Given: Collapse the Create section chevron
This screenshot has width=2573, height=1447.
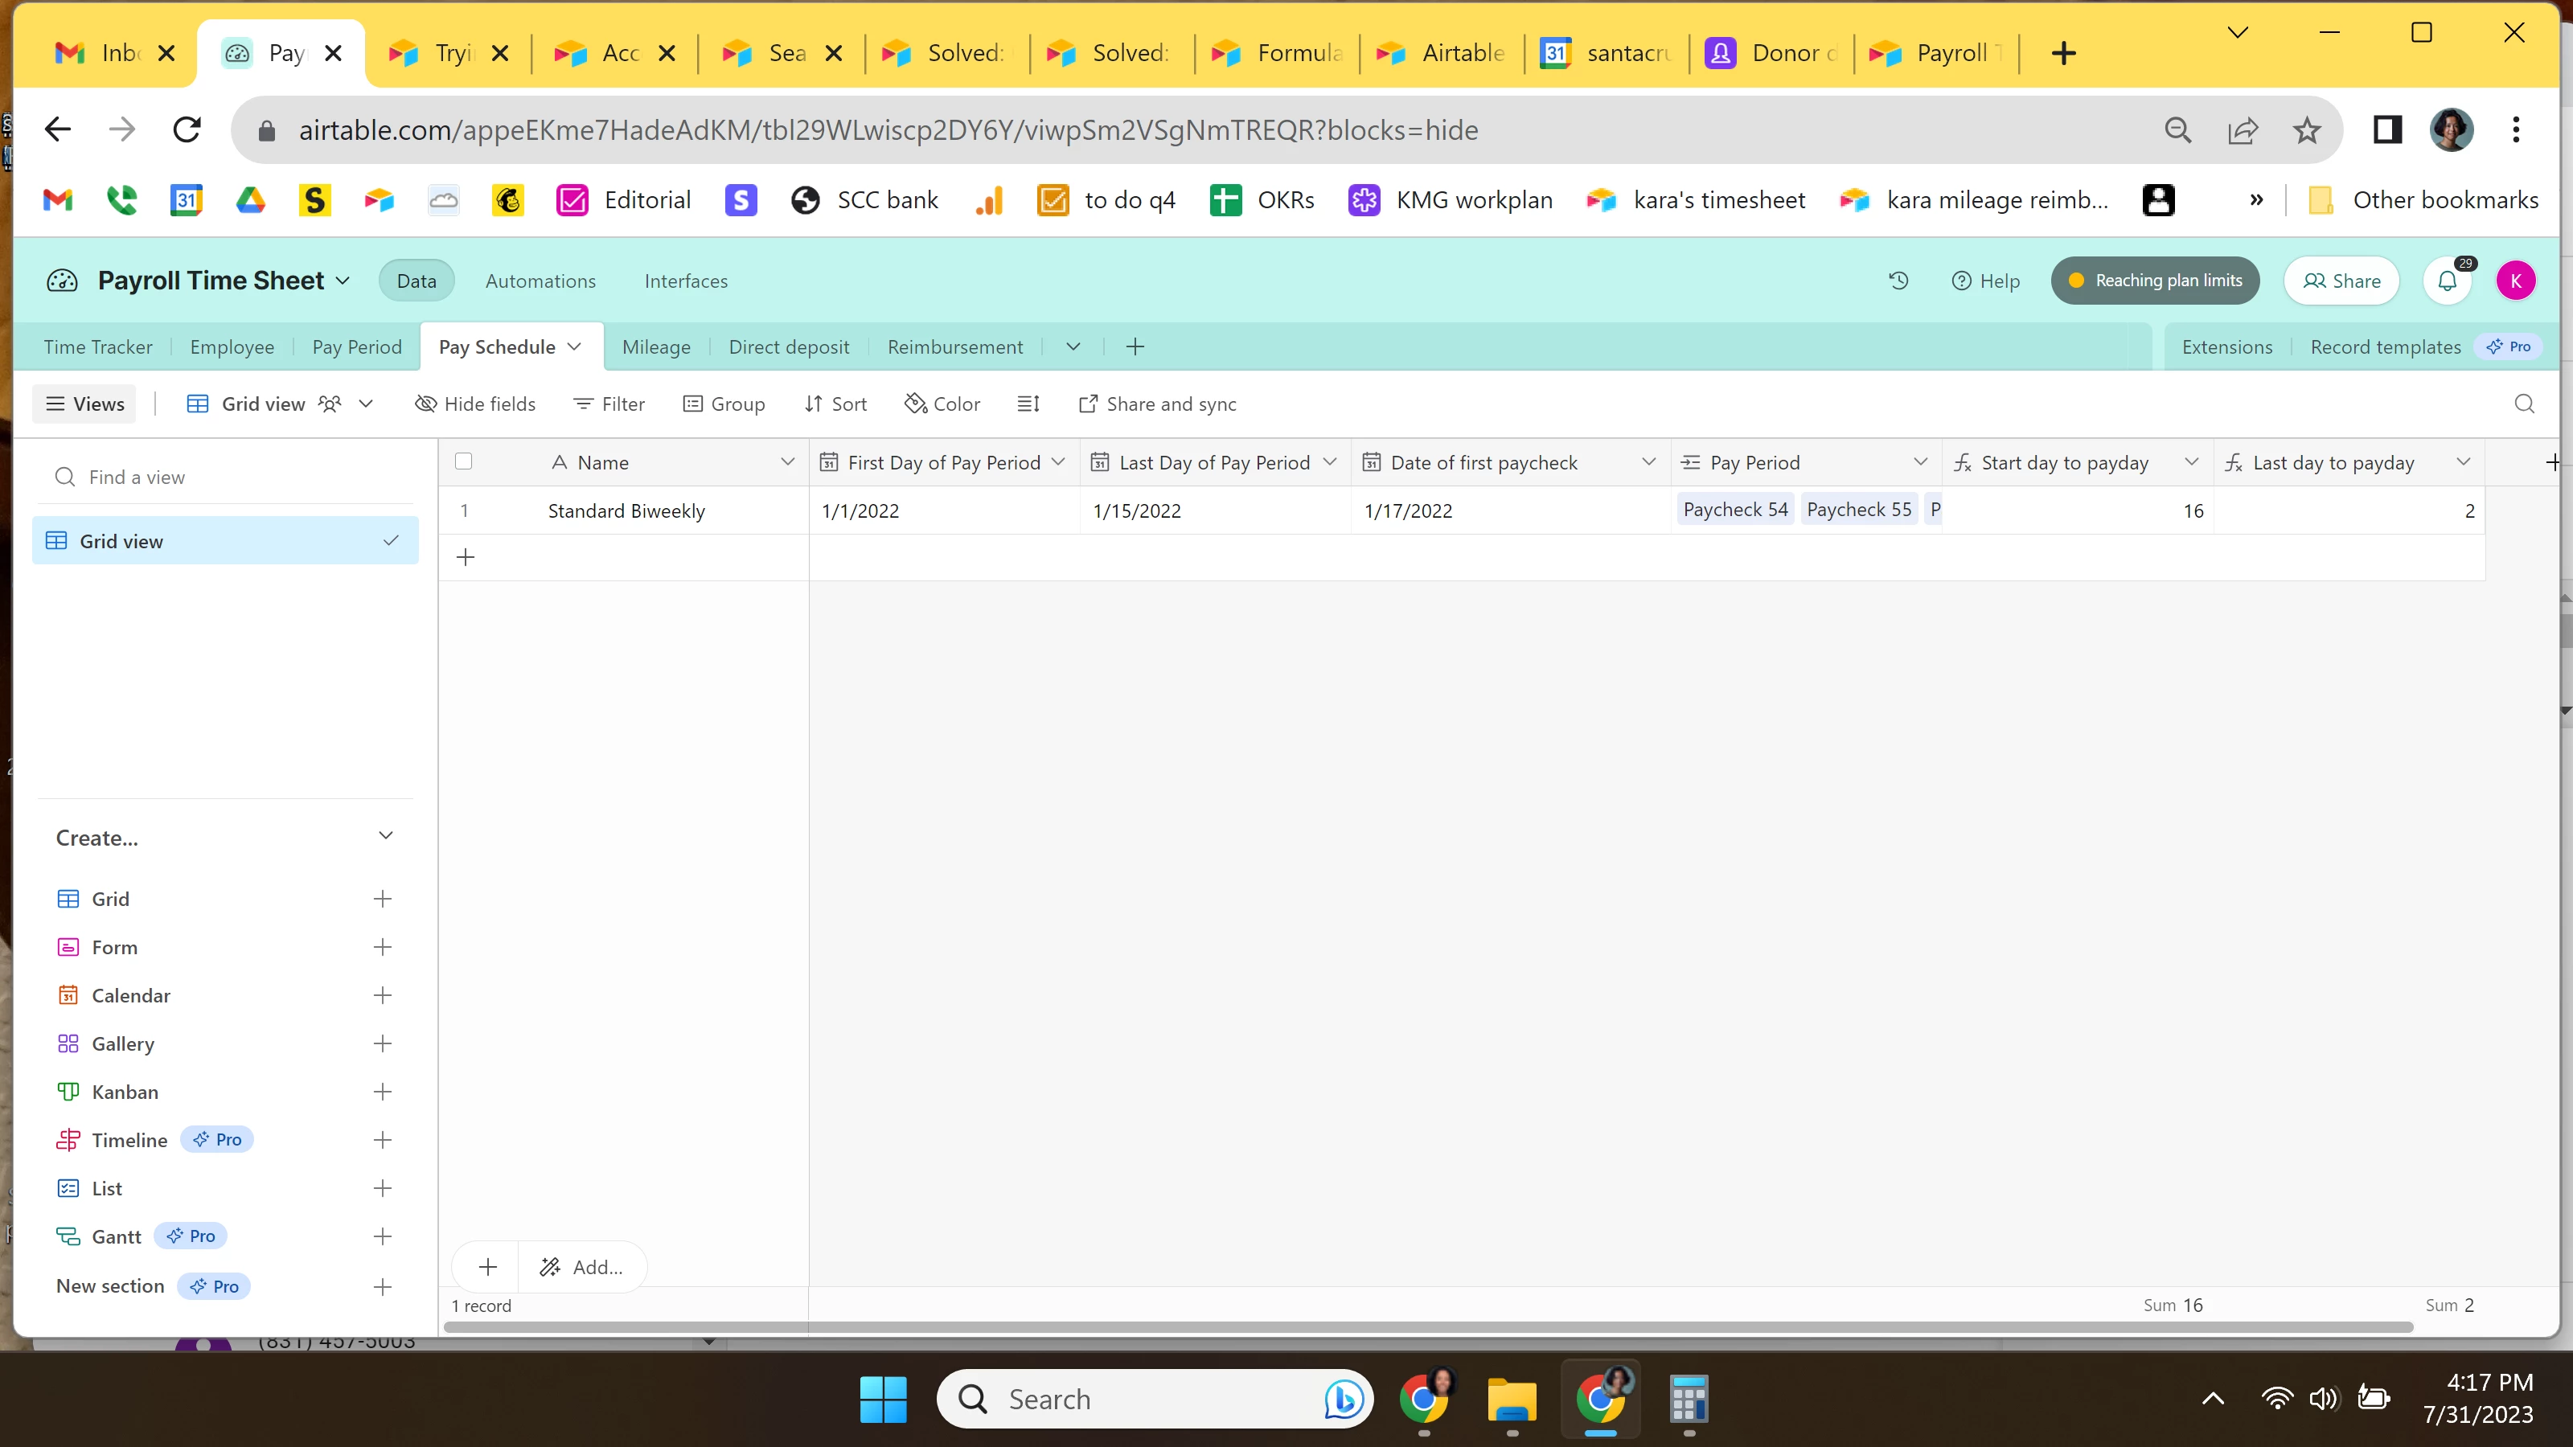Looking at the screenshot, I should click(x=386, y=836).
